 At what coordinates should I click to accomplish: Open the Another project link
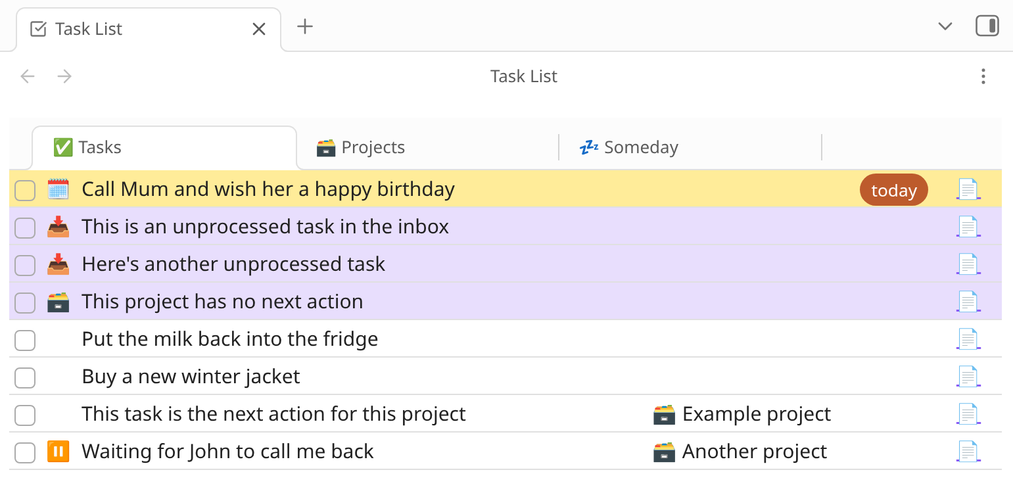754,452
